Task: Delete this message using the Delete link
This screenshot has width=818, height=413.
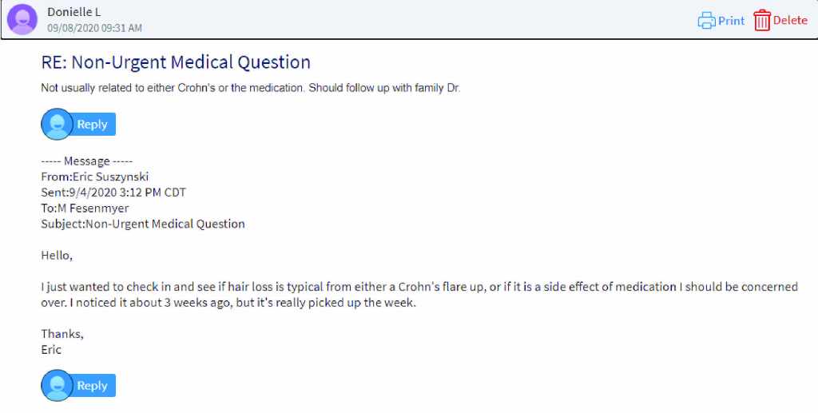Action: pyautogui.click(x=790, y=21)
